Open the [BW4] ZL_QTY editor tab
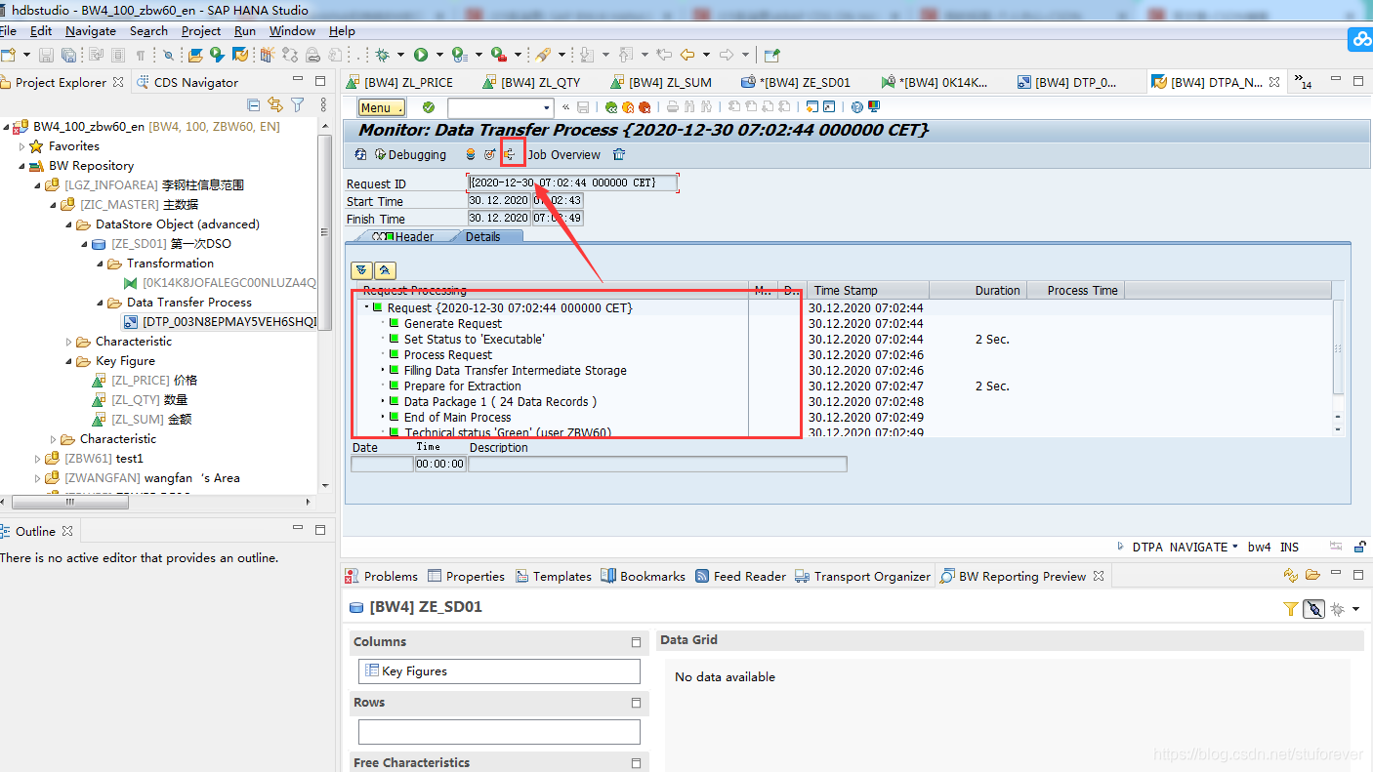Screen dimensions: 1373x772 (x=530, y=82)
